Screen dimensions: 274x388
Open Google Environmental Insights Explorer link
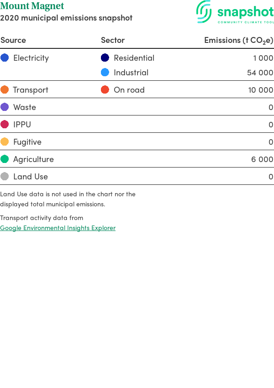tap(58, 228)
